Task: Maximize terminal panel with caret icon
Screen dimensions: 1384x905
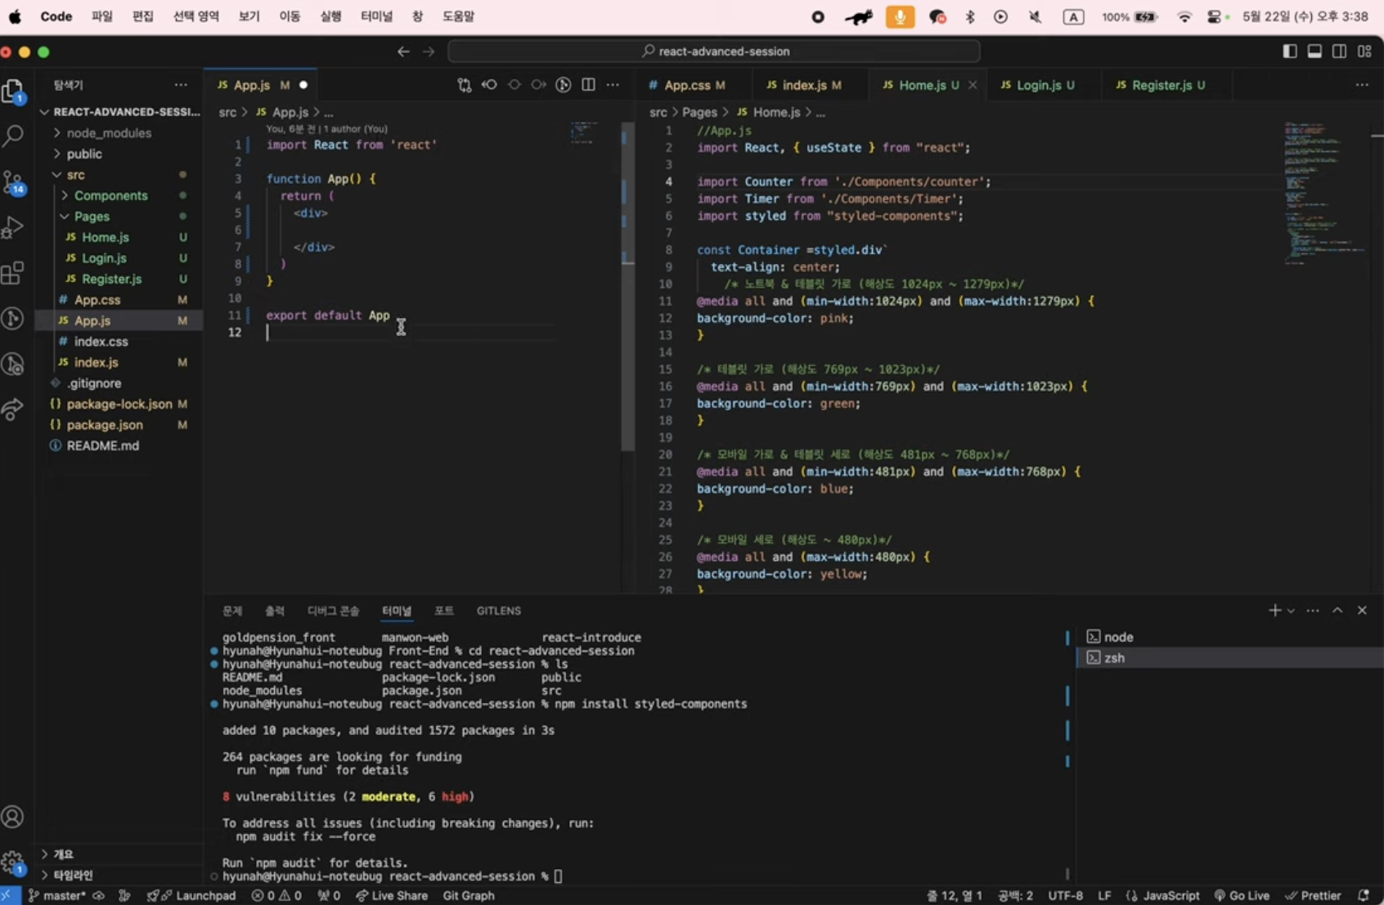Action: click(1337, 611)
